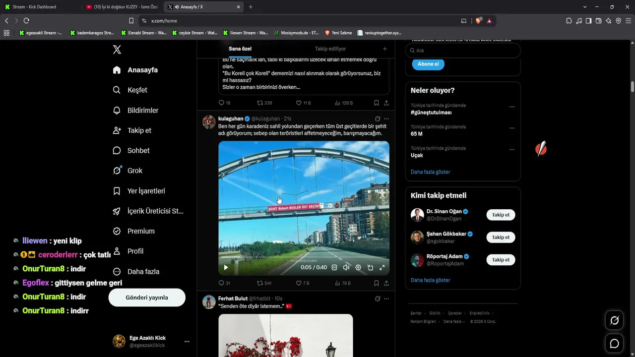Viewport: 635px width, 357px height.
Task: Open Anasayfa in the X sidebar
Action: (x=135, y=70)
